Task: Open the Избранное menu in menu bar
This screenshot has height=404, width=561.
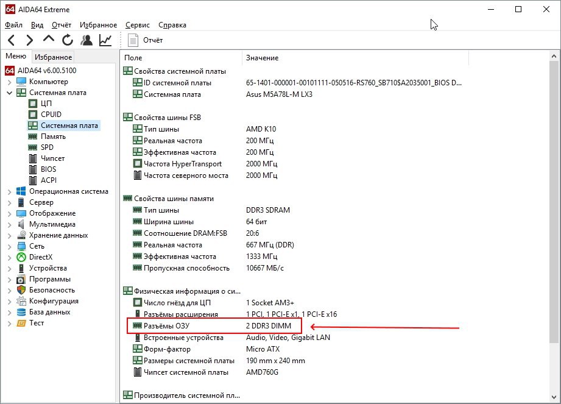Action: [x=98, y=25]
